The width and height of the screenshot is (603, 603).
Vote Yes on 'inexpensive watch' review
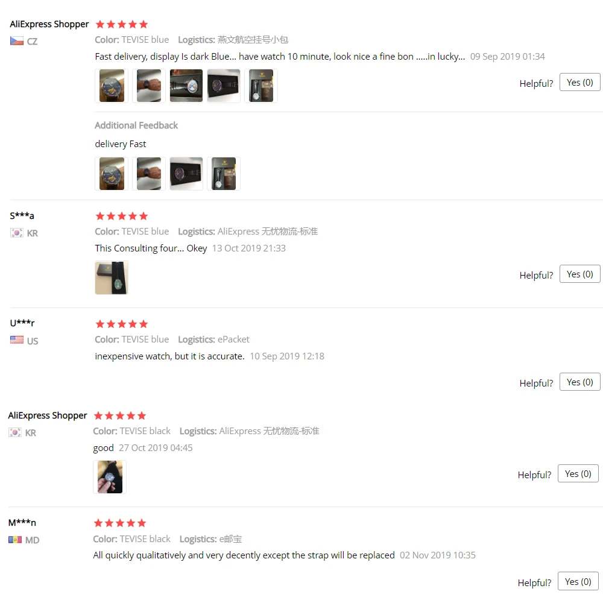(579, 382)
